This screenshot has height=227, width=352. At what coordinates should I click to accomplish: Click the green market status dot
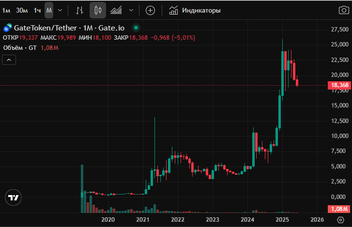(136, 29)
